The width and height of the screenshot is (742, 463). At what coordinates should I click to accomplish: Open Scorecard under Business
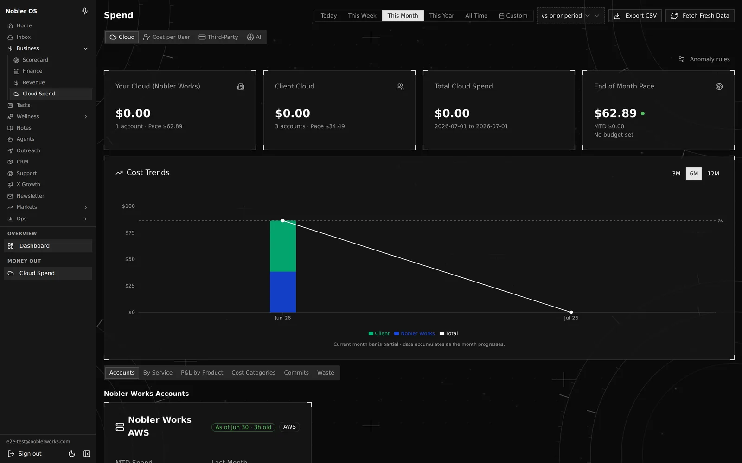pos(51,60)
